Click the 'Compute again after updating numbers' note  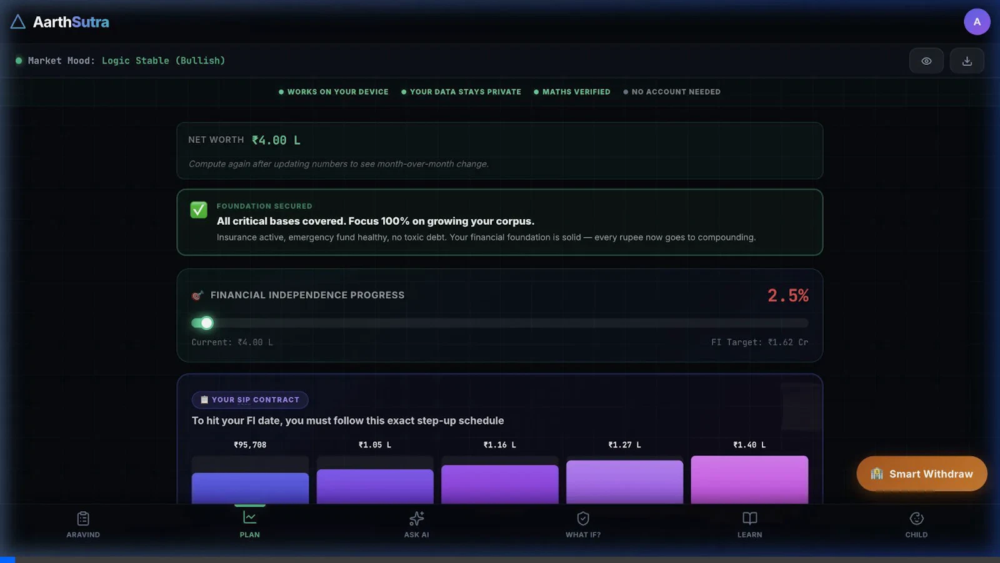pos(338,164)
